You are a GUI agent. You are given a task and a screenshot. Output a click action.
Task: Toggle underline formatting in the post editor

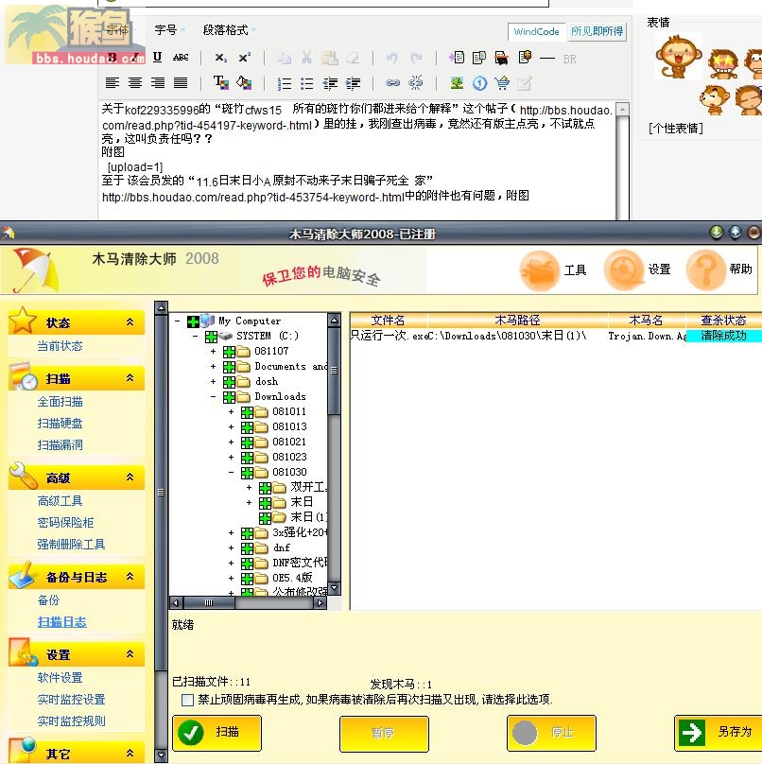(x=157, y=58)
